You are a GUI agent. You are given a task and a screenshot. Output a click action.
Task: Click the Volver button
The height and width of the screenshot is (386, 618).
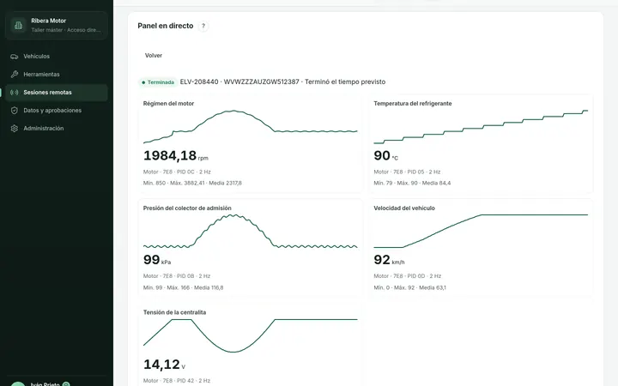154,56
